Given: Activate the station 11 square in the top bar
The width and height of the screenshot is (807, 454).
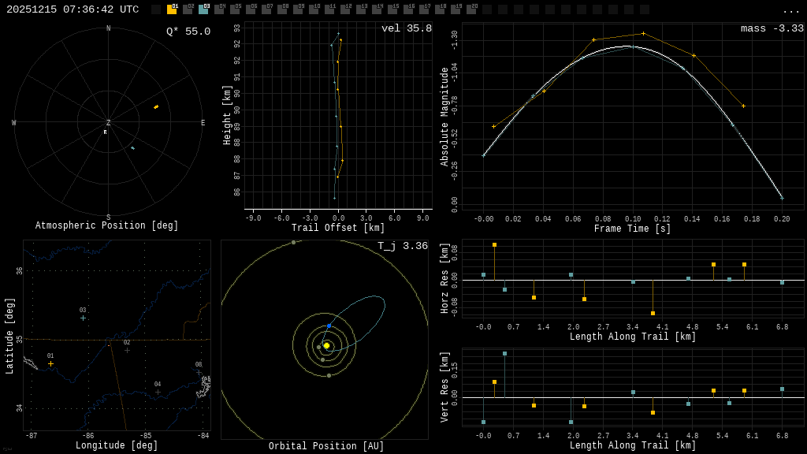Looking at the screenshot, I should 329,9.
